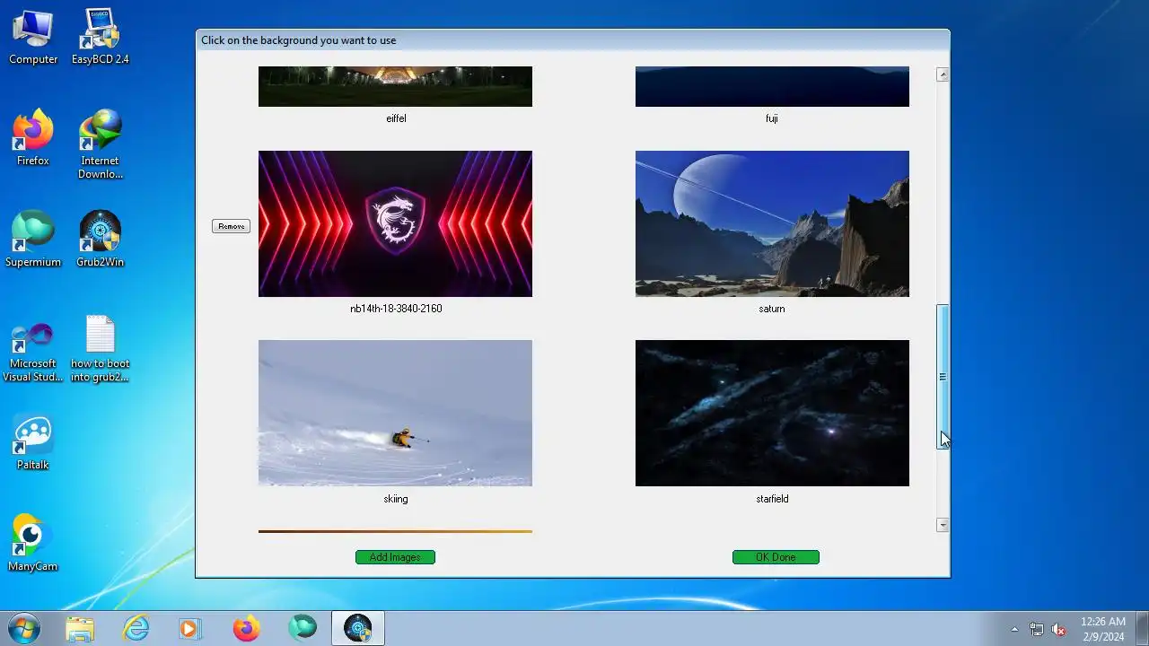Image resolution: width=1149 pixels, height=646 pixels.
Task: Click the 'starfield' caption text
Action: pos(772,499)
